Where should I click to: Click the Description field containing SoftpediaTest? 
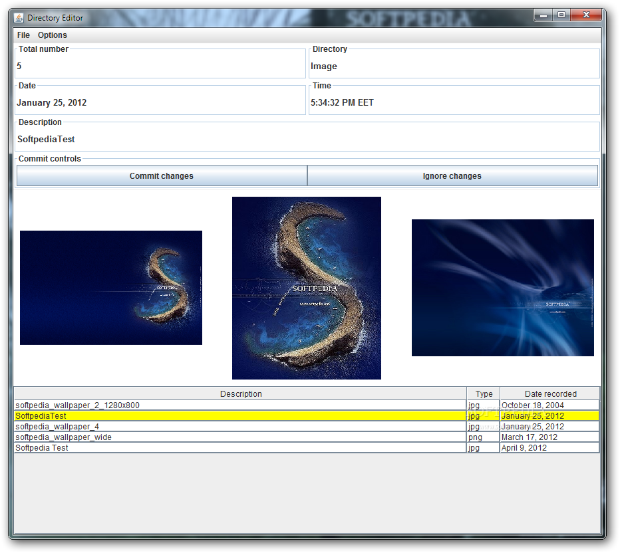pyautogui.click(x=307, y=139)
